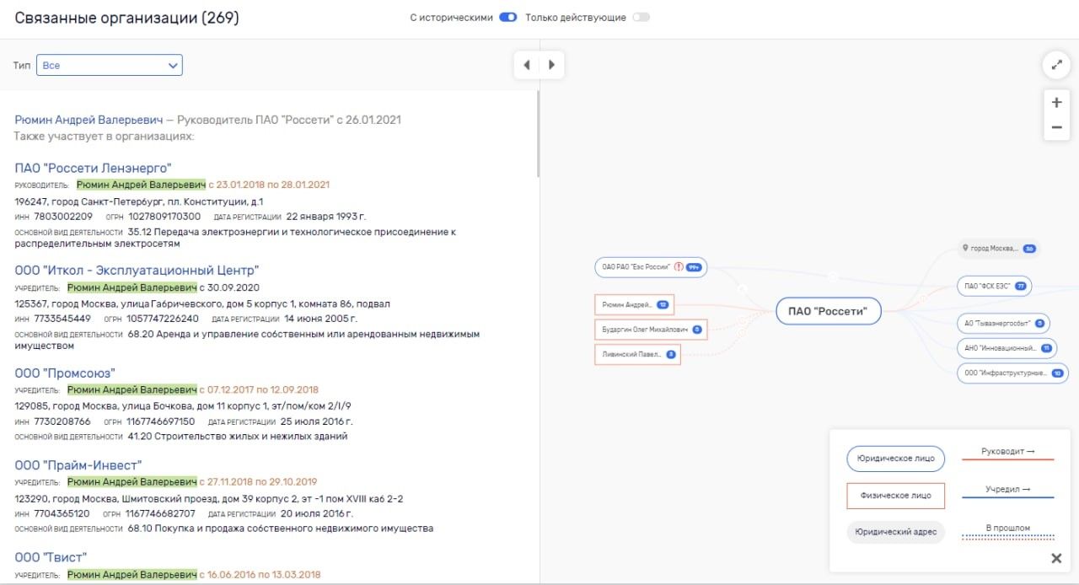Image resolution: width=1079 pixels, height=585 pixels.
Task: Click the 10 badge on ООО Инфраструктурные node
Action: [x=1057, y=373]
